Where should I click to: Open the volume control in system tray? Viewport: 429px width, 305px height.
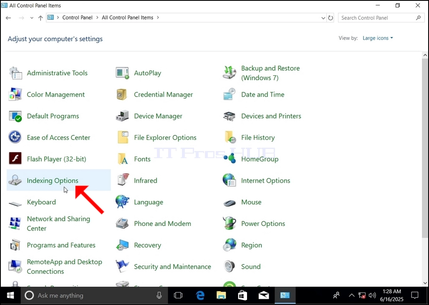[x=372, y=295]
